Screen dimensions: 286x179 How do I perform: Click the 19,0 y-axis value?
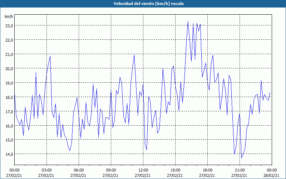(9, 83)
